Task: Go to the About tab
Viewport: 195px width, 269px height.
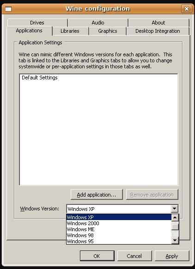Action: click(x=158, y=23)
